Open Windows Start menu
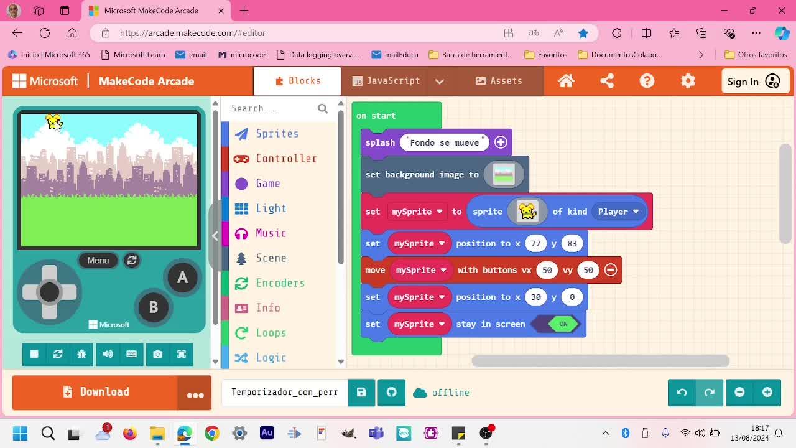The image size is (796, 448). click(x=20, y=432)
